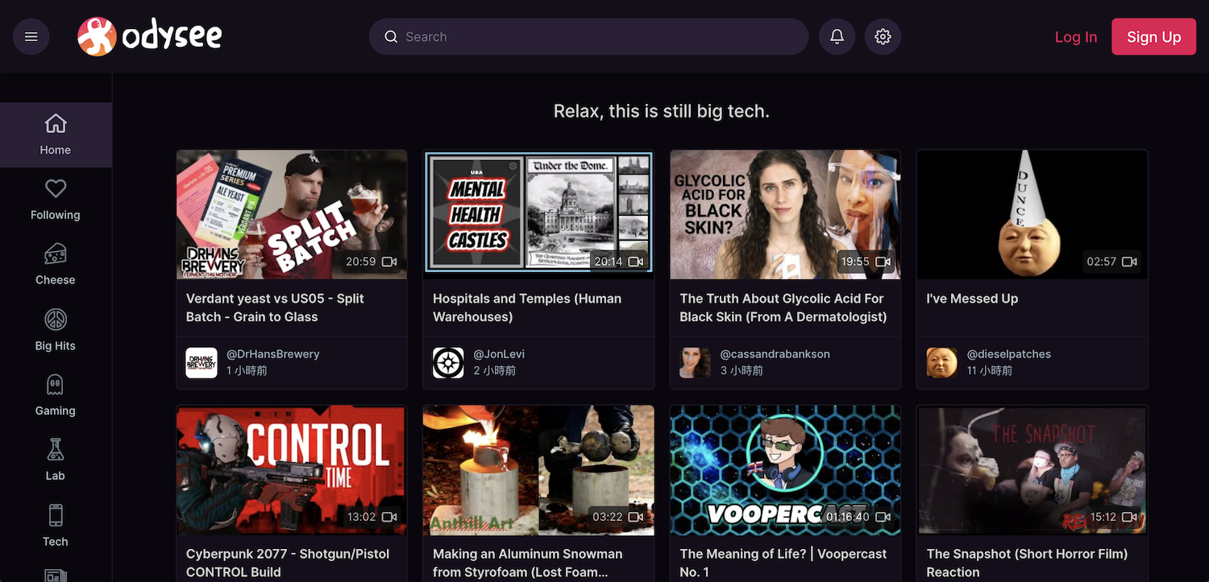The width and height of the screenshot is (1209, 582).
Task: Open the Split Batch video thumbnail
Action: point(292,214)
